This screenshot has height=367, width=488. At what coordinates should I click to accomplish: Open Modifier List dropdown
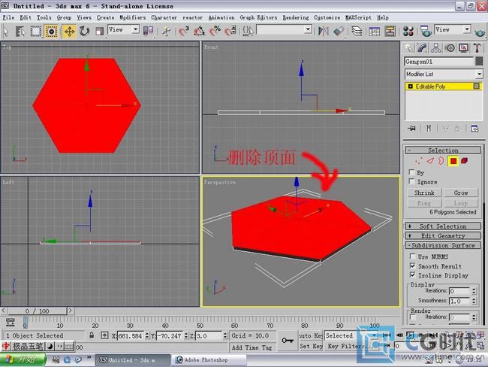[444, 74]
